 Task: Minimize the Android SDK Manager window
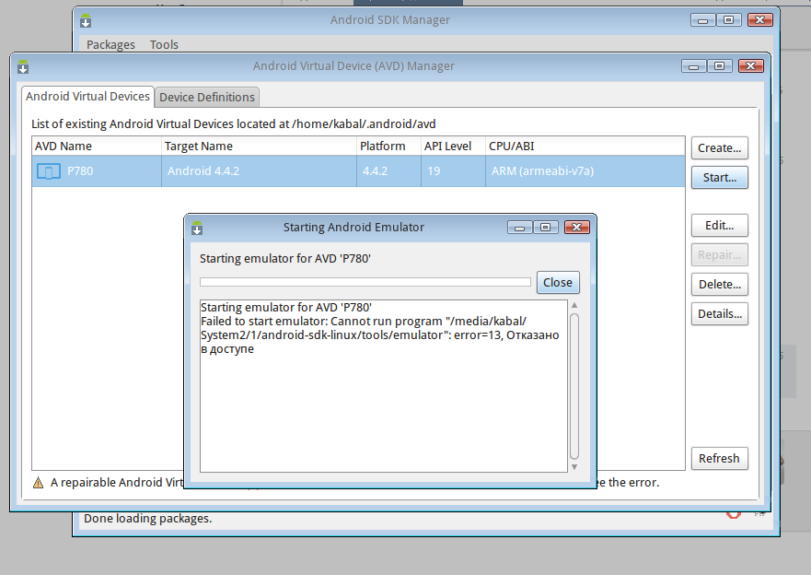point(703,20)
